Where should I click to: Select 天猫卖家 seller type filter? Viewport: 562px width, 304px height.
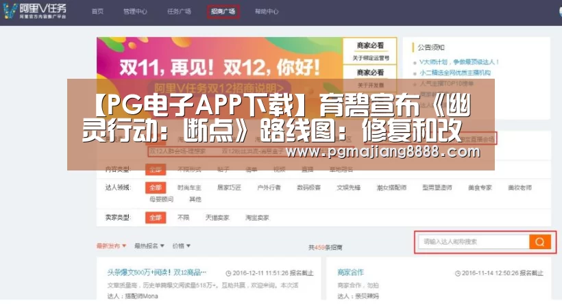click(x=217, y=218)
